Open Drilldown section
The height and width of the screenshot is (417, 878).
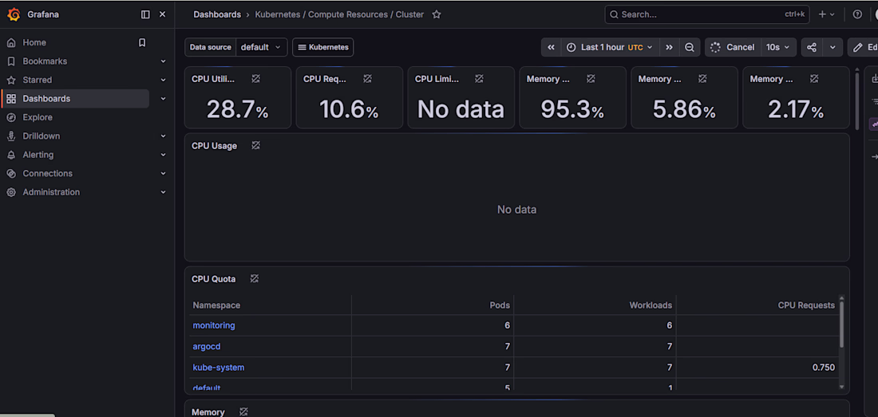42,136
